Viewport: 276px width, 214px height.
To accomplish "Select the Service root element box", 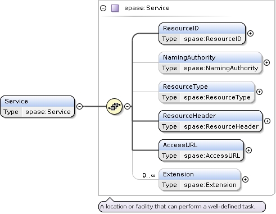I will point(38,106).
